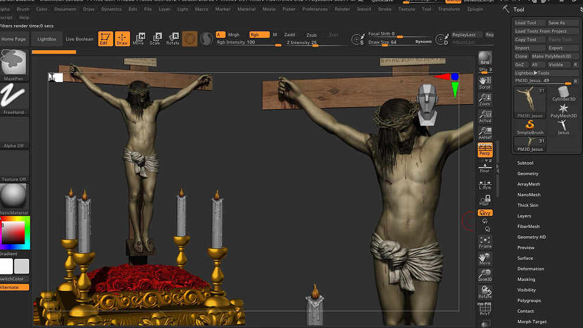Image resolution: width=583 pixels, height=328 pixels.
Task: Expand the Layers section
Action: coord(524,216)
